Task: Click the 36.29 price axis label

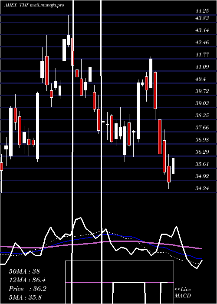Action: click(202, 152)
